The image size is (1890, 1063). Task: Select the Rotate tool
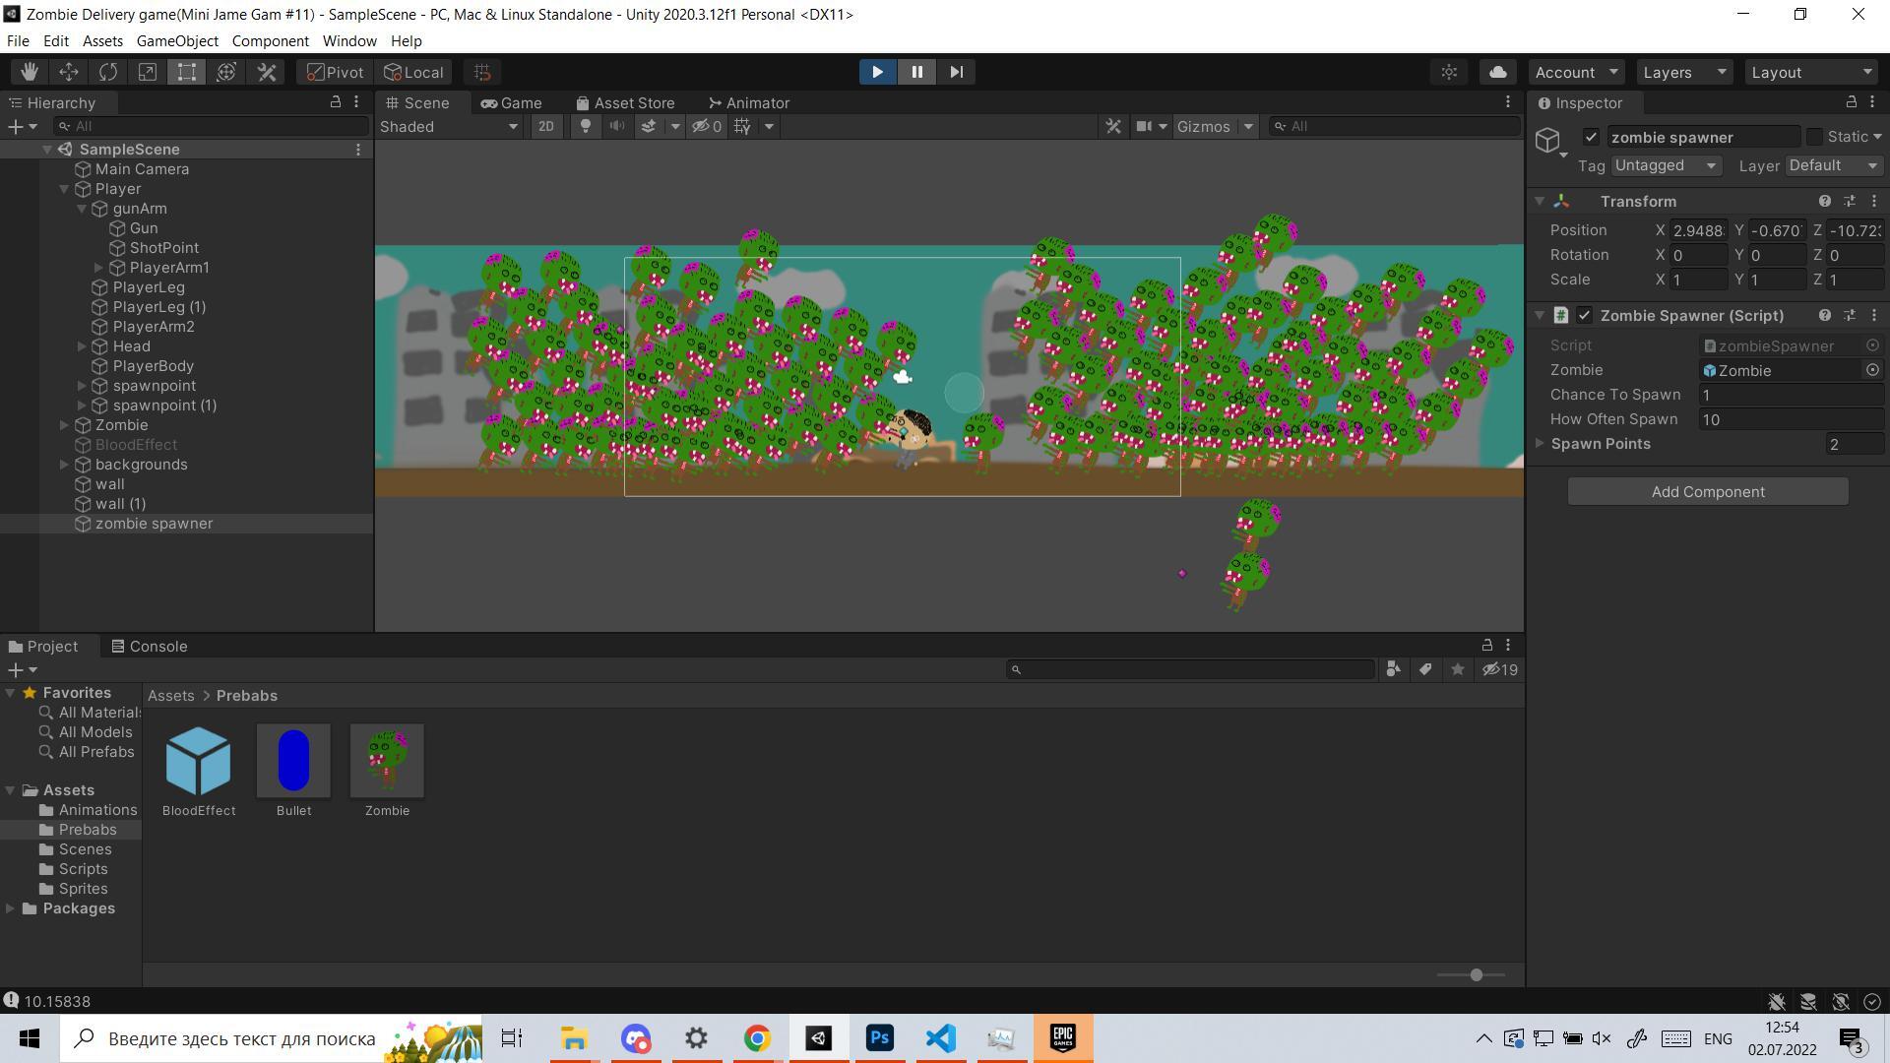tap(108, 72)
